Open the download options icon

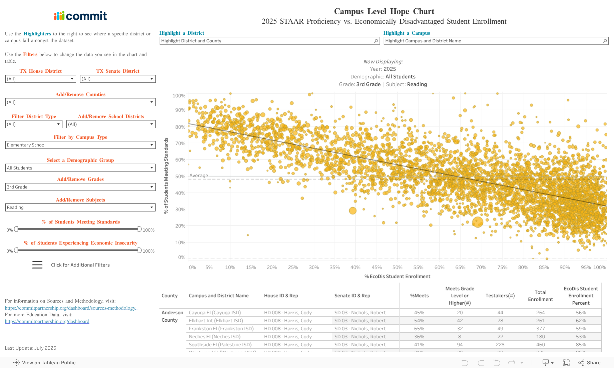pos(546,363)
